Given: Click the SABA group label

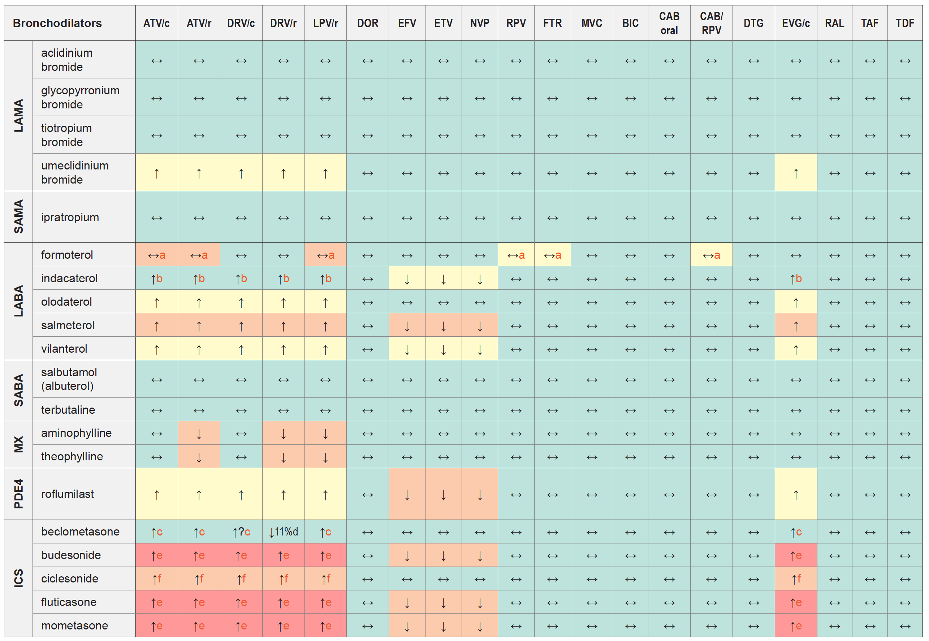Looking at the screenshot, I should [x=18, y=390].
